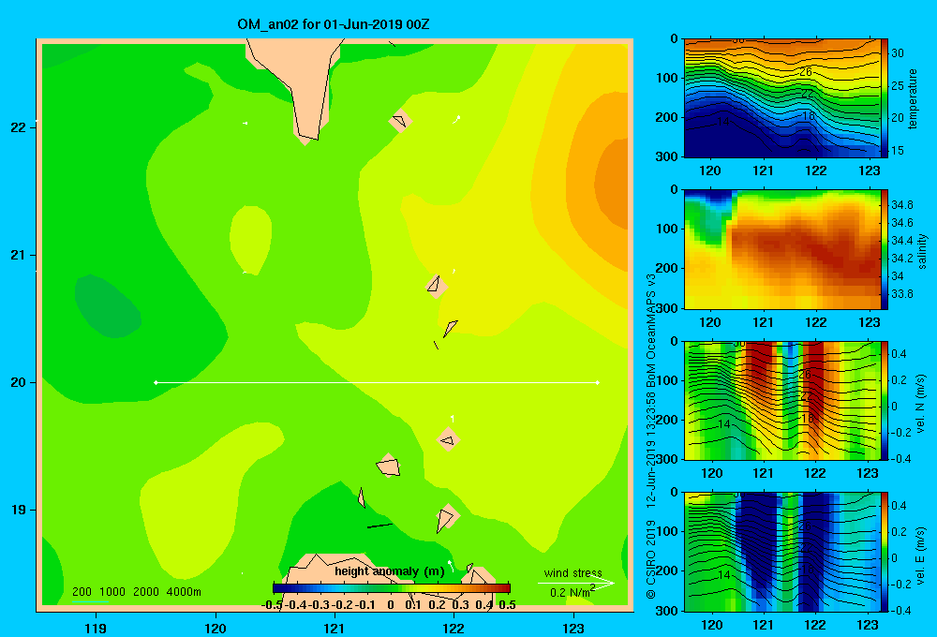
Task: Click the wind stress reference arrow
Action: [x=576, y=583]
